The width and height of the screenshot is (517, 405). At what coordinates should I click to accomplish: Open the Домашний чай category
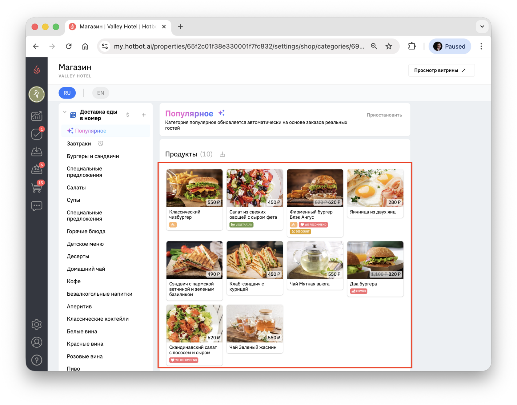[86, 269]
